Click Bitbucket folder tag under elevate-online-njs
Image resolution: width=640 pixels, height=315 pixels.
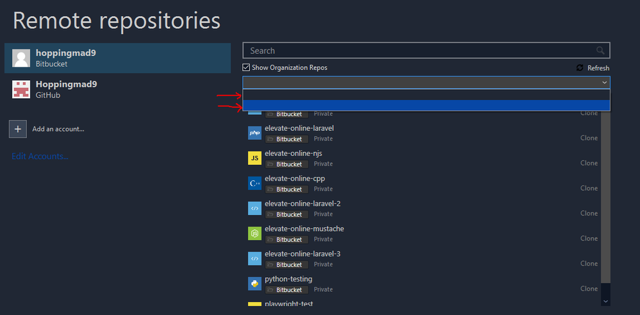tap(286, 164)
